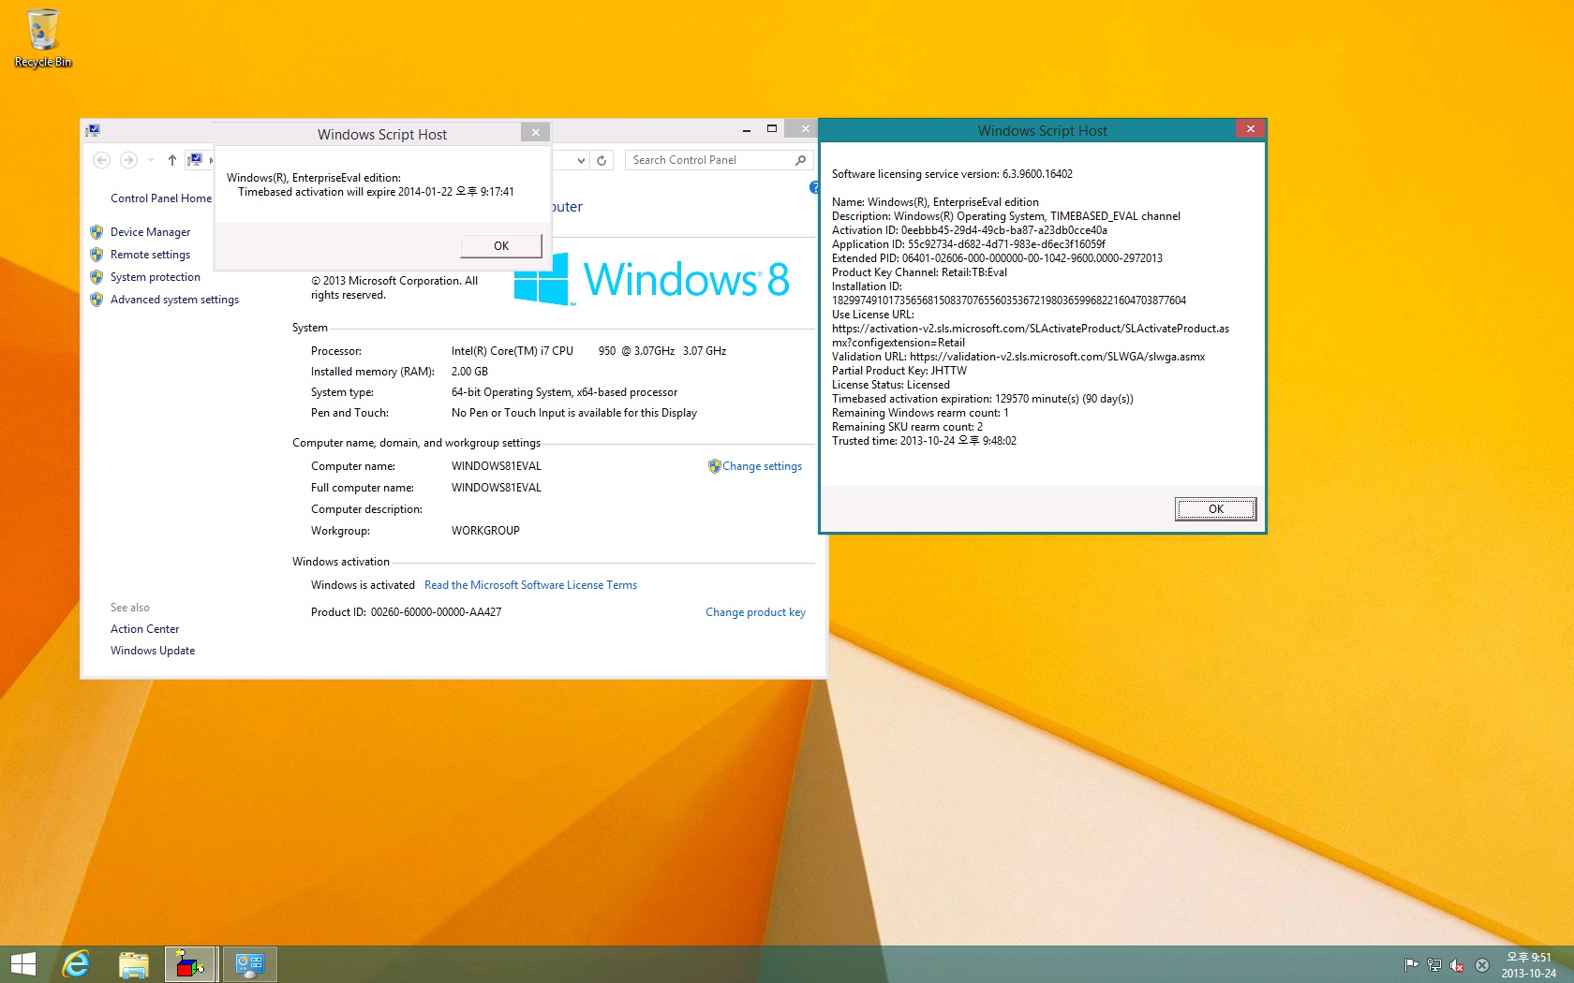The image size is (1574, 983).
Task: Click the shield icon beside System protection
Action: click(x=97, y=277)
